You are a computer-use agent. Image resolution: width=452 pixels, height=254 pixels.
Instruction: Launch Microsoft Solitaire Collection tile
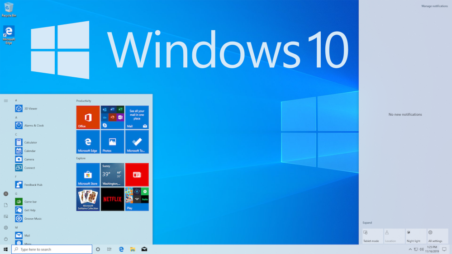pyautogui.click(x=88, y=199)
